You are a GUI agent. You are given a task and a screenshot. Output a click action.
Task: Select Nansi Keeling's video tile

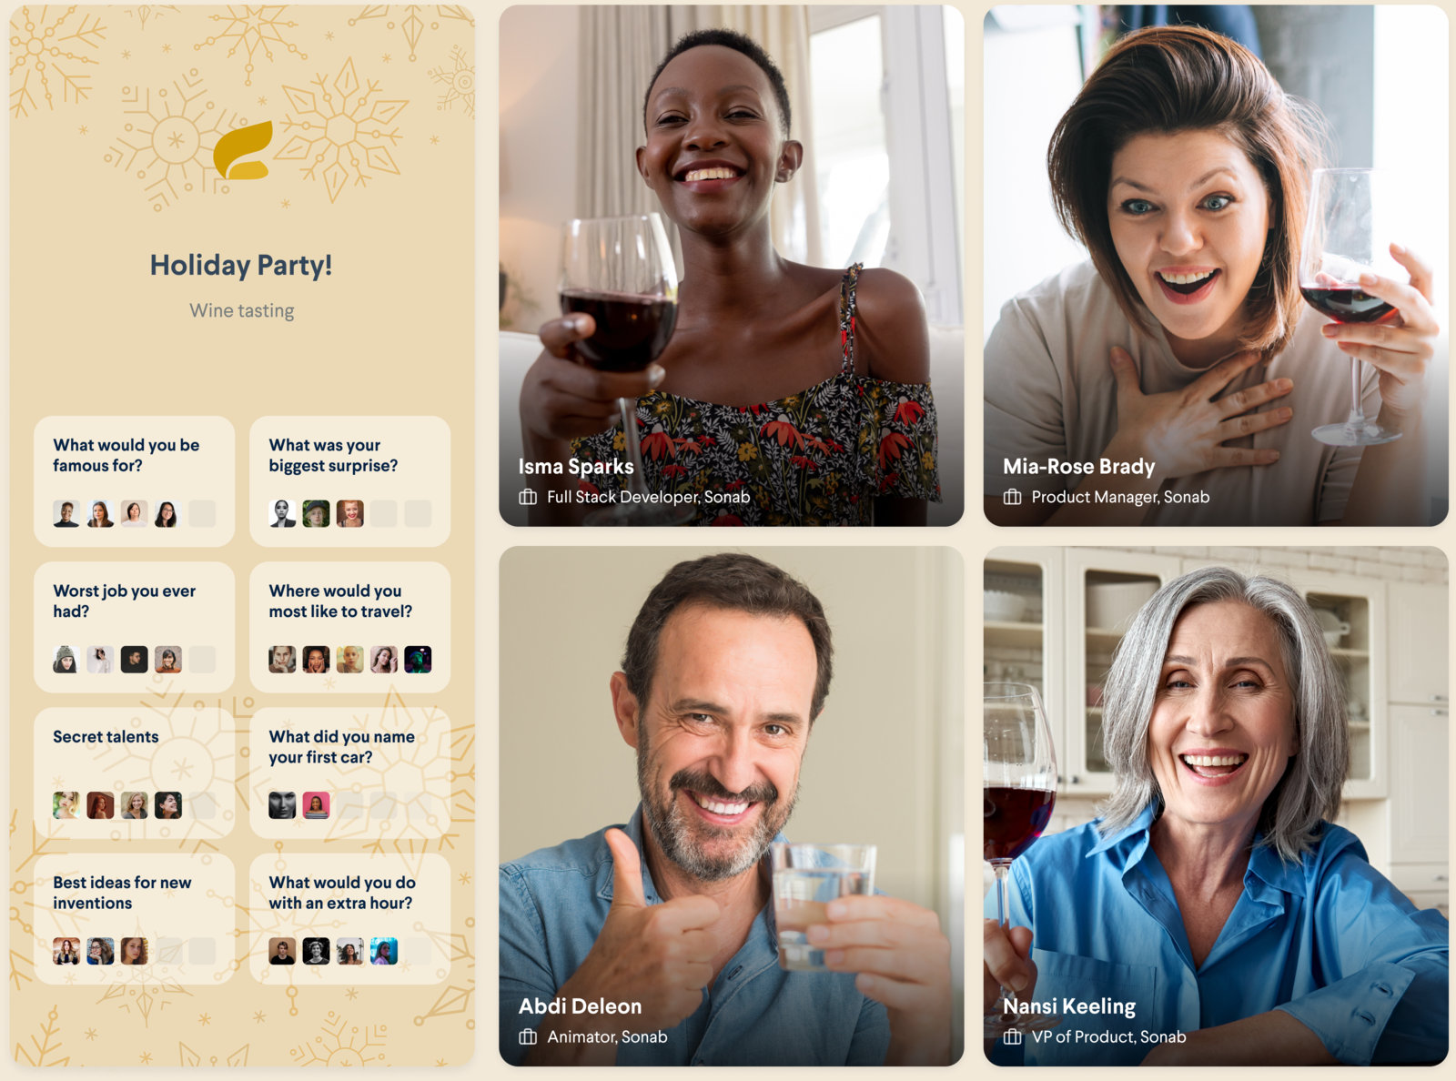pyautogui.click(x=1216, y=806)
